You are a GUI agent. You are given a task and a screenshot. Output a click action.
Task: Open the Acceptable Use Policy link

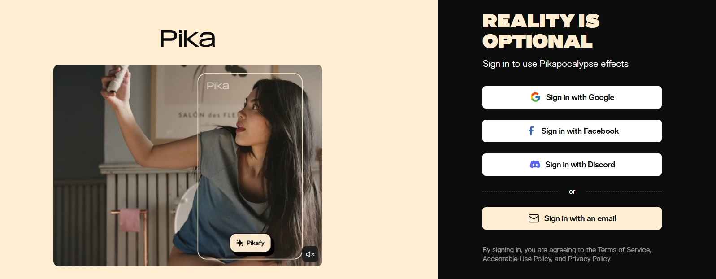pyautogui.click(x=517, y=259)
